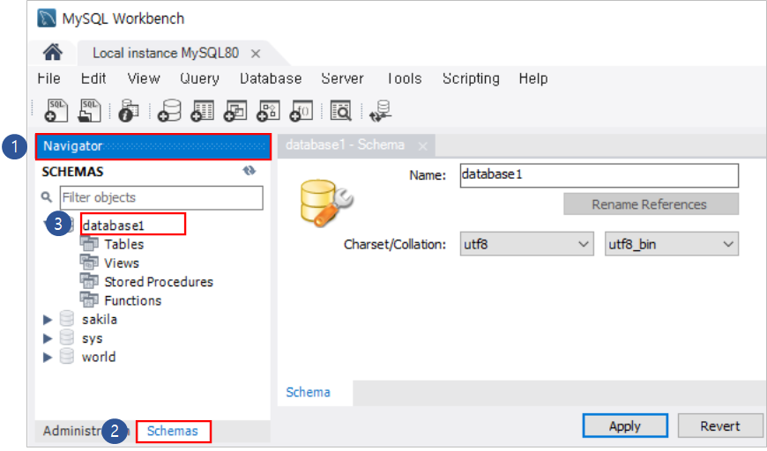Viewport: 767px width, 451px height.
Task: Open the File menu
Action: 48,78
